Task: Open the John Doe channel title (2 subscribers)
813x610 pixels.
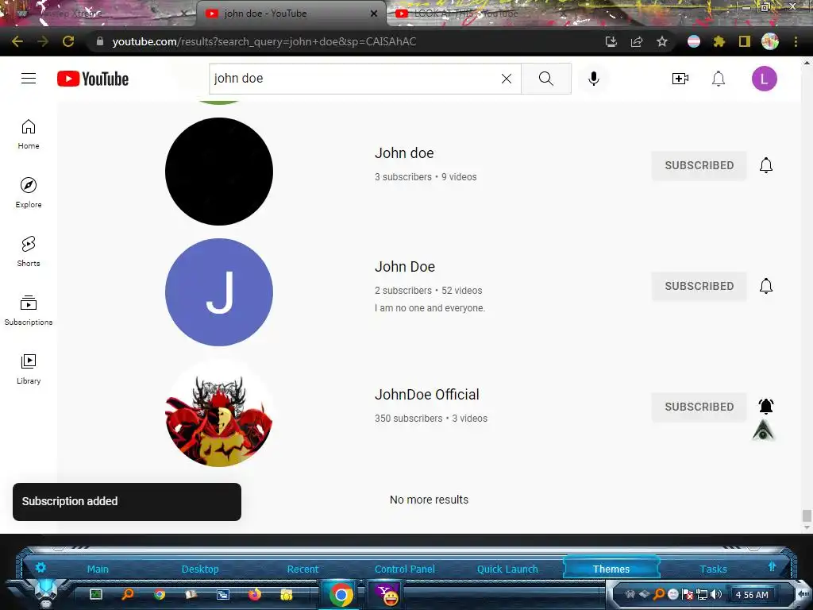Action: pos(404,267)
